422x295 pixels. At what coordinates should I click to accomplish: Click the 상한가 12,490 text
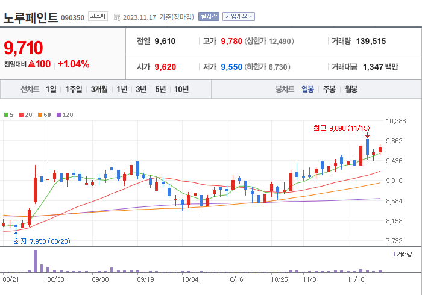pos(269,41)
